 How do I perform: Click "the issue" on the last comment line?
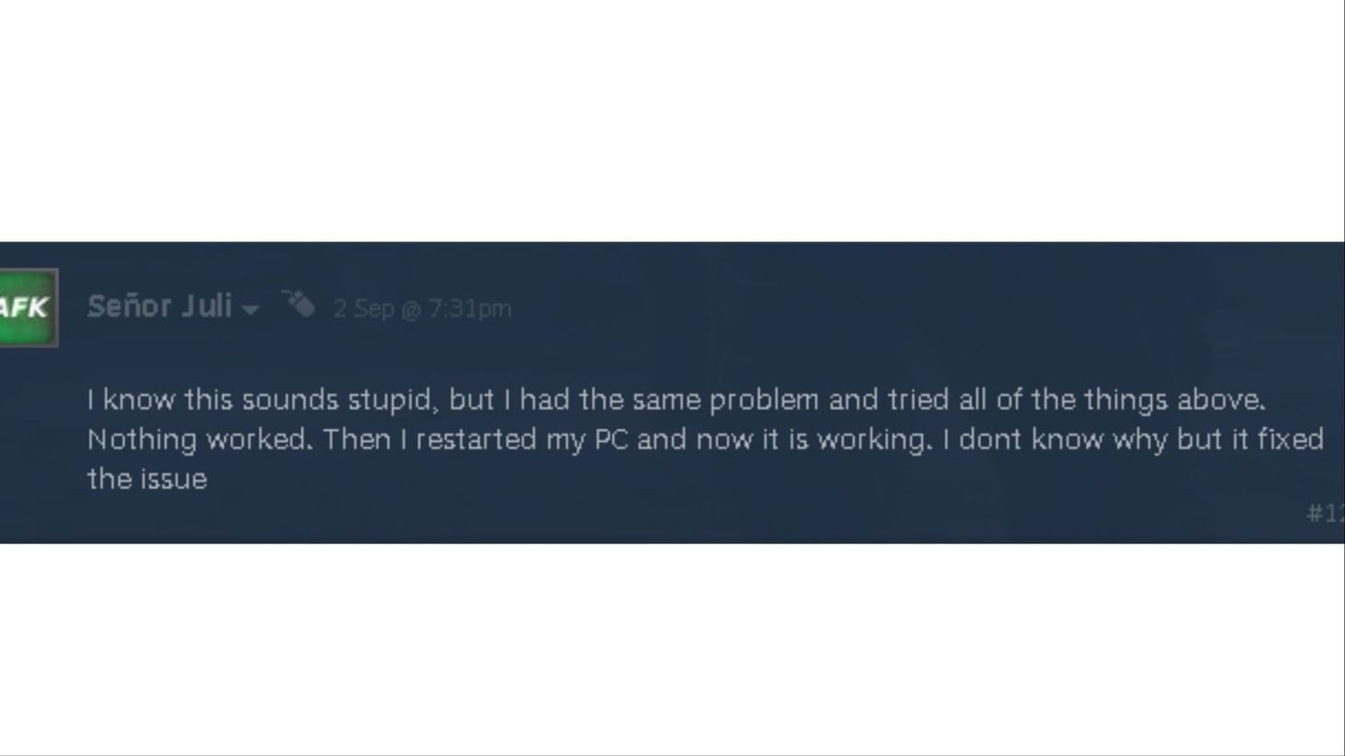point(147,479)
